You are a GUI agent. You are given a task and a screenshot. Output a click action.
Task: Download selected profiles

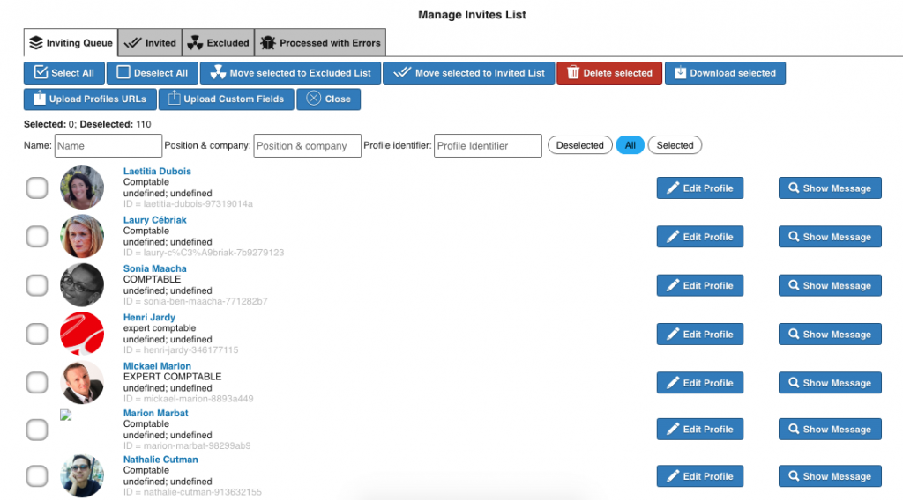click(725, 73)
